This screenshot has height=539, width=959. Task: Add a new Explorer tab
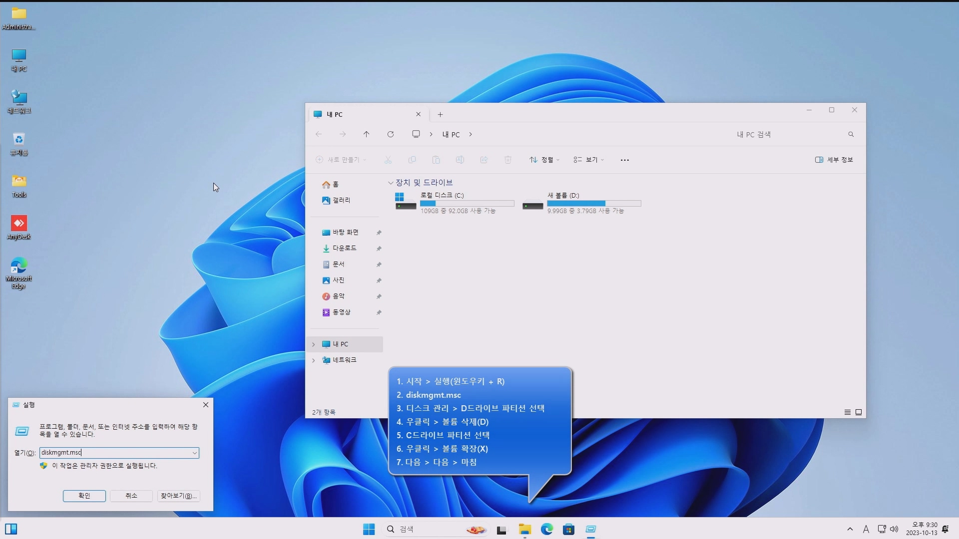point(440,114)
